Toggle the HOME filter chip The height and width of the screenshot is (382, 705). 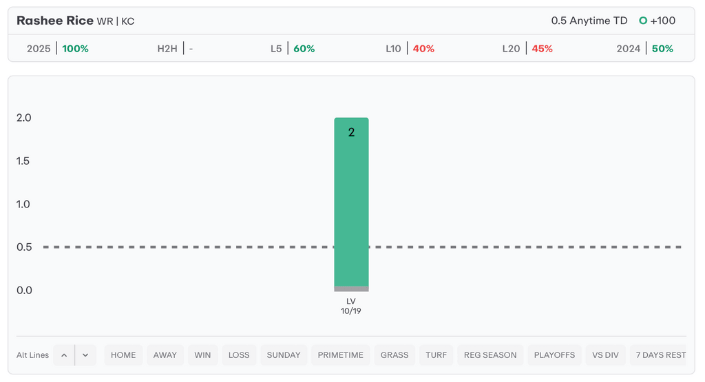(123, 355)
